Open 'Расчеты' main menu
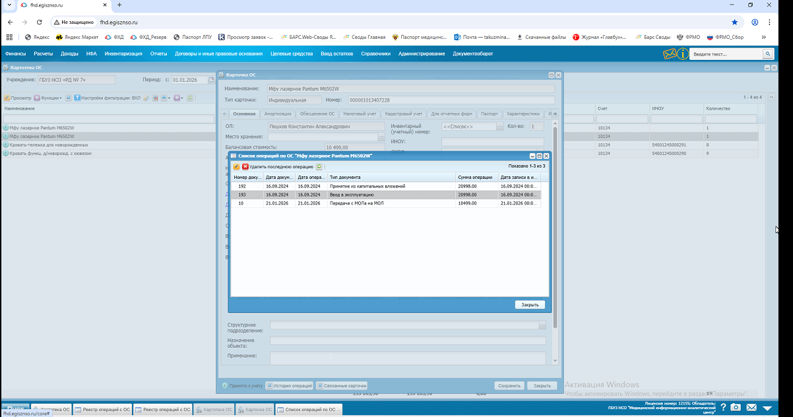Image resolution: width=793 pixels, height=417 pixels. coord(44,53)
